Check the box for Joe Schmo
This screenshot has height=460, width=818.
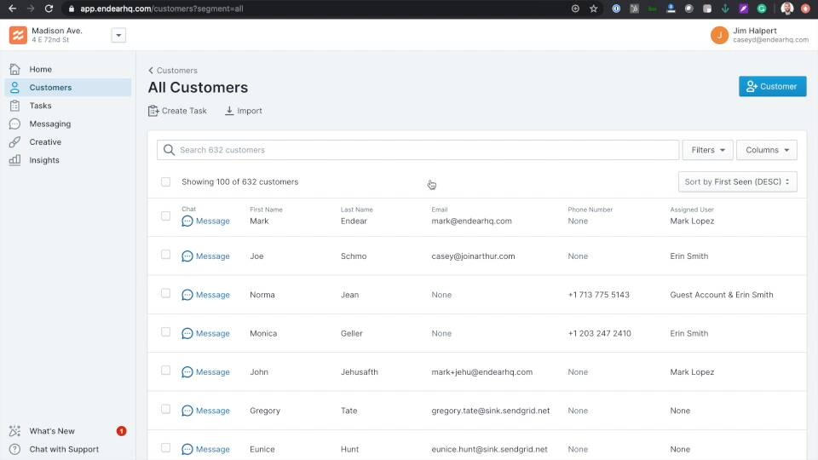165,255
